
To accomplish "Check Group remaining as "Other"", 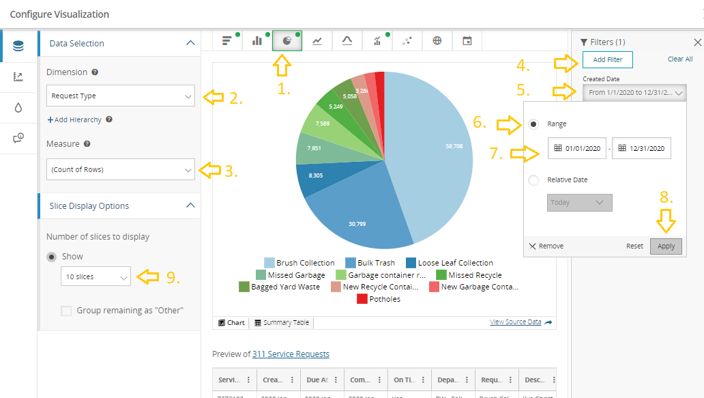I will click(66, 311).
